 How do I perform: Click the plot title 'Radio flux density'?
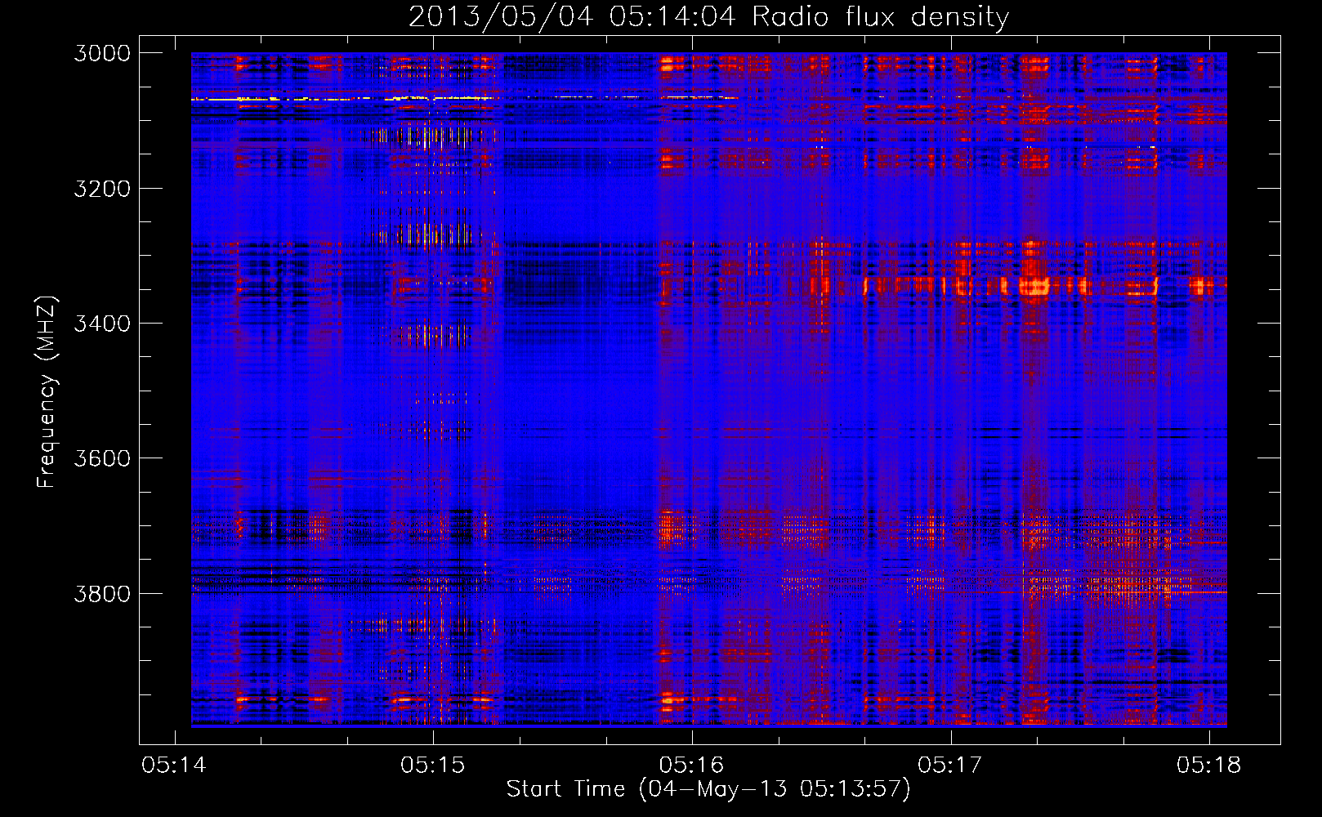tap(880, 17)
